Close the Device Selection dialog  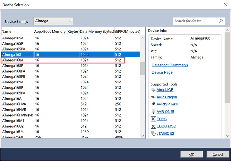[226, 5]
